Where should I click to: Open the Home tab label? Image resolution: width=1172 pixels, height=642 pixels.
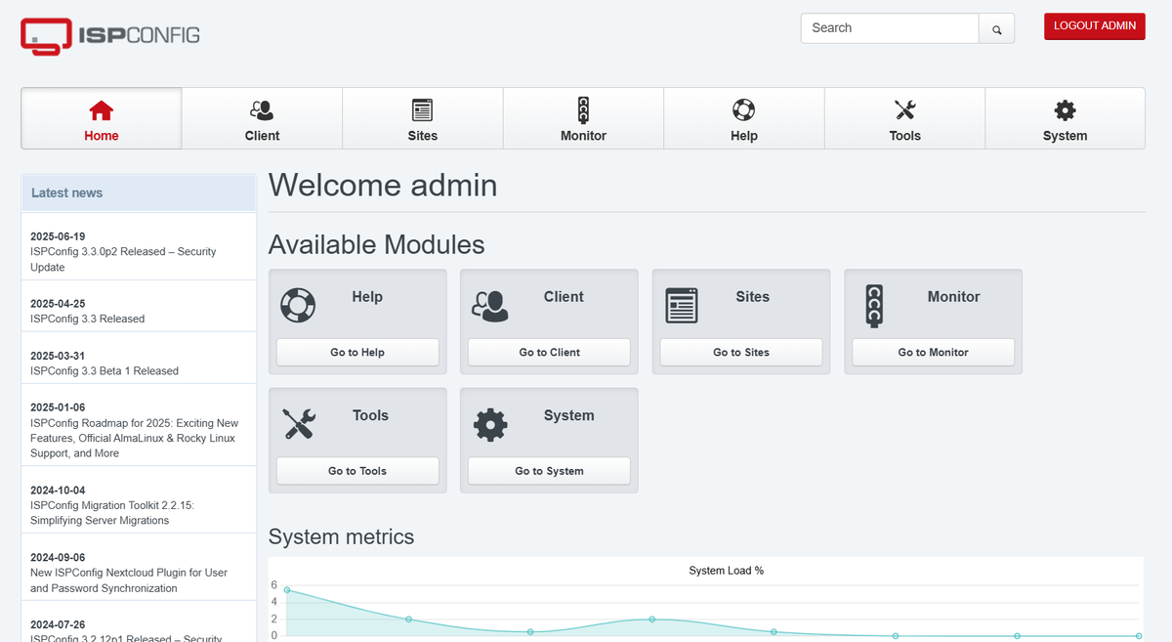pyautogui.click(x=102, y=136)
